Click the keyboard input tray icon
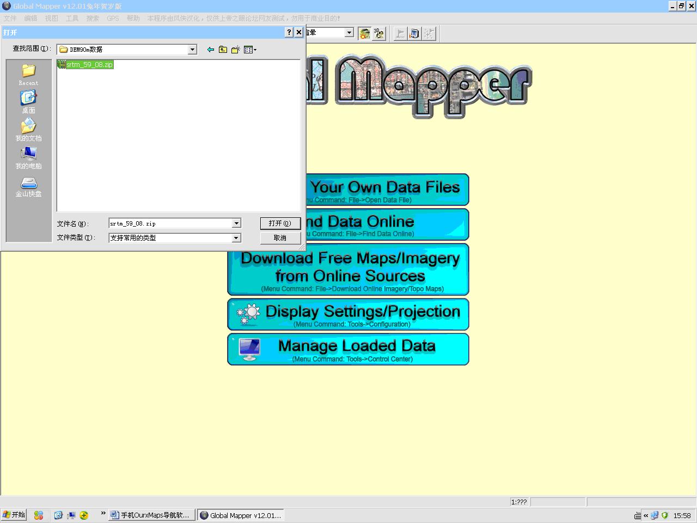 point(638,515)
